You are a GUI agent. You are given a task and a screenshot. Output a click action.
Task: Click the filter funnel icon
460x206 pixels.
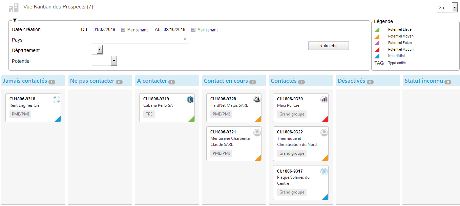(x=15, y=21)
